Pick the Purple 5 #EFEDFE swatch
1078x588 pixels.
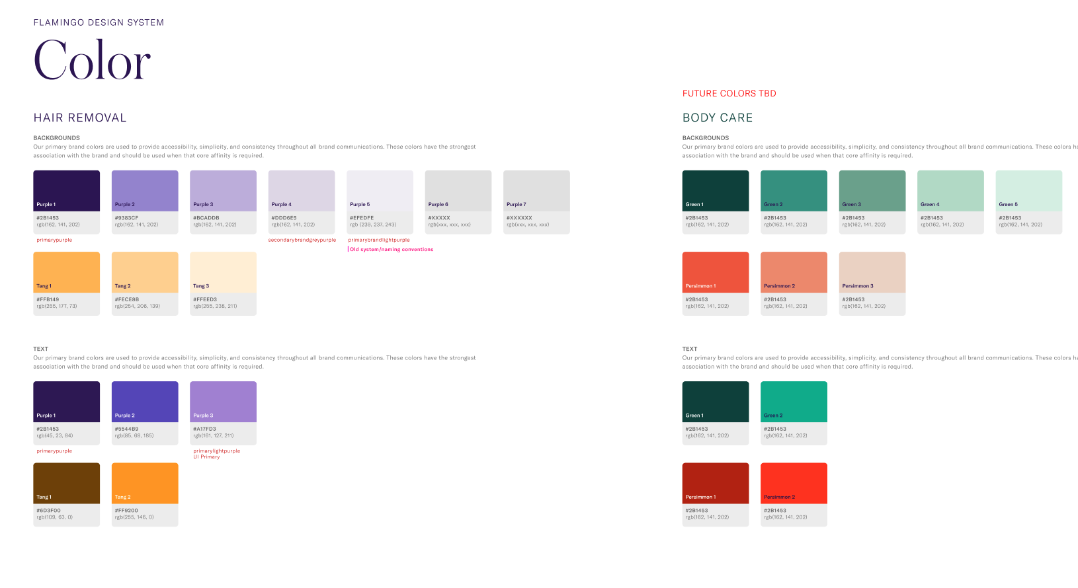click(380, 202)
